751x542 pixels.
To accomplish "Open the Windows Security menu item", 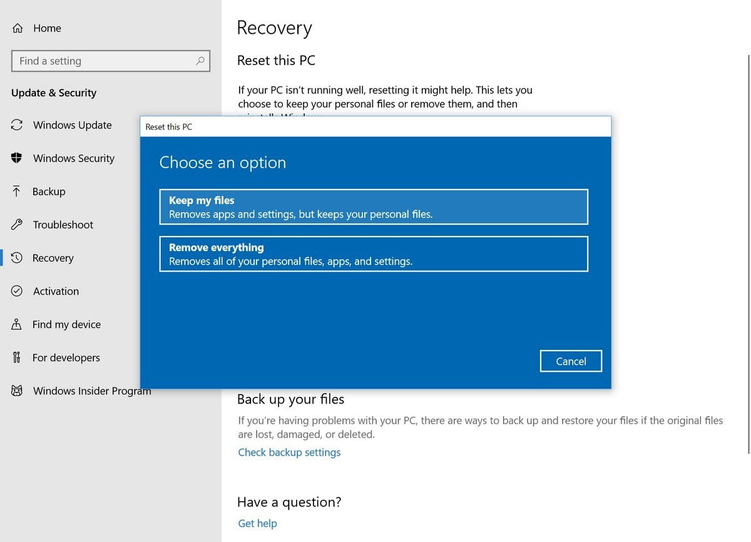I will [x=73, y=158].
